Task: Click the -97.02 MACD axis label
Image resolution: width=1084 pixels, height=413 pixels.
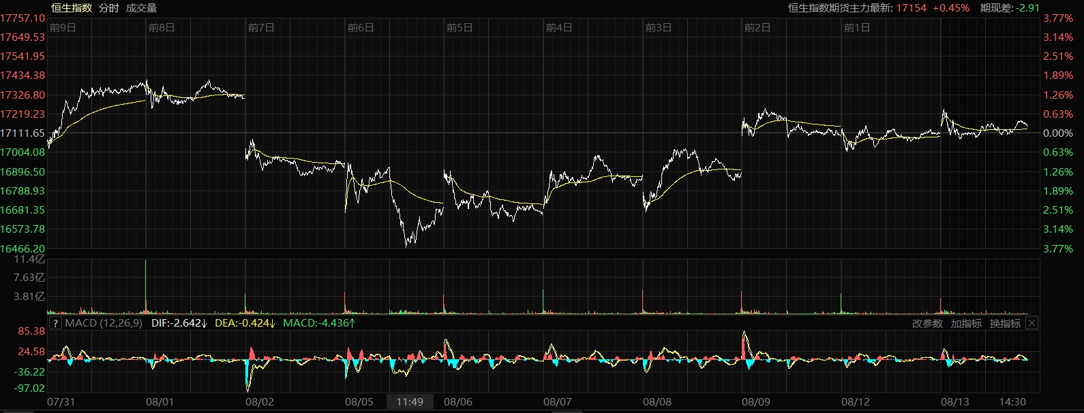Action: pyautogui.click(x=30, y=389)
